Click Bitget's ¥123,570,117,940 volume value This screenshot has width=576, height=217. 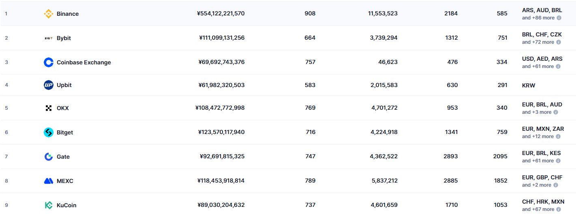(221, 132)
